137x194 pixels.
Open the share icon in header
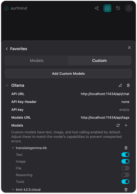97,8
